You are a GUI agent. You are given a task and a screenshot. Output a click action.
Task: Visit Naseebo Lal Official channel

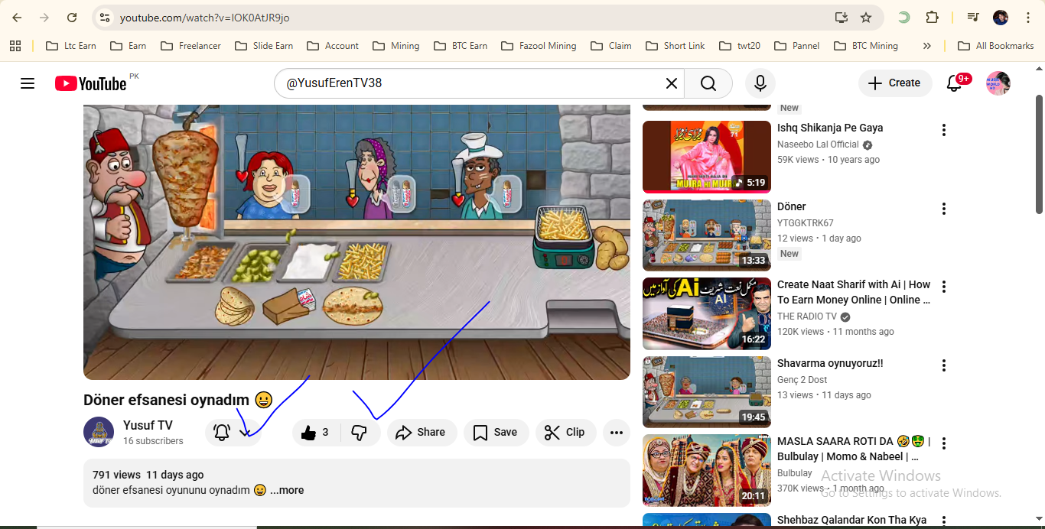tap(818, 144)
